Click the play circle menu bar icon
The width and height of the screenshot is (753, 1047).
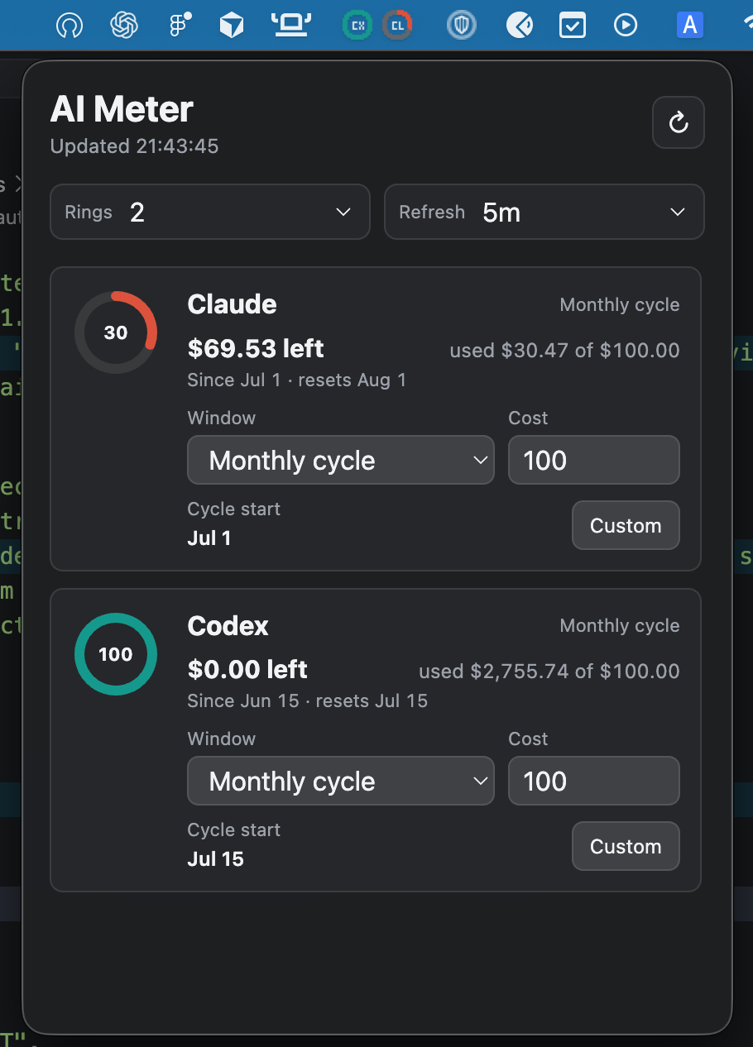coord(626,26)
